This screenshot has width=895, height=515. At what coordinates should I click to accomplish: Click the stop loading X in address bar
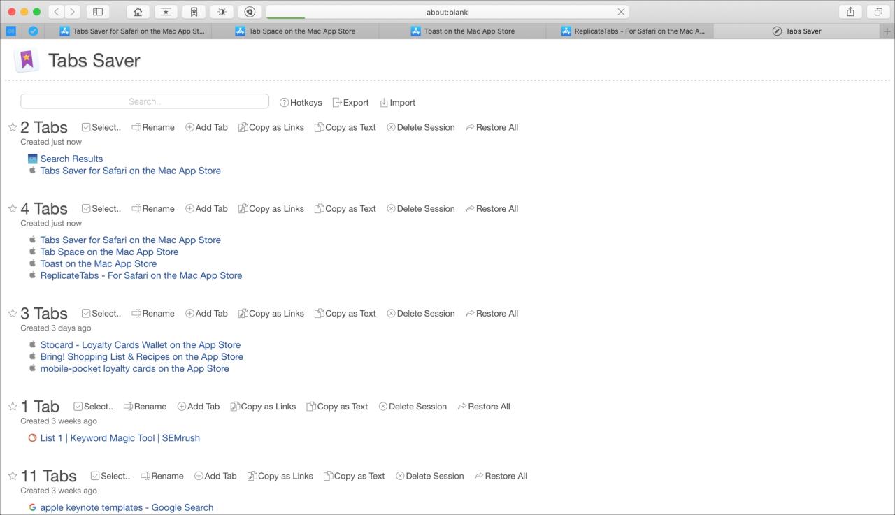pyautogui.click(x=621, y=12)
